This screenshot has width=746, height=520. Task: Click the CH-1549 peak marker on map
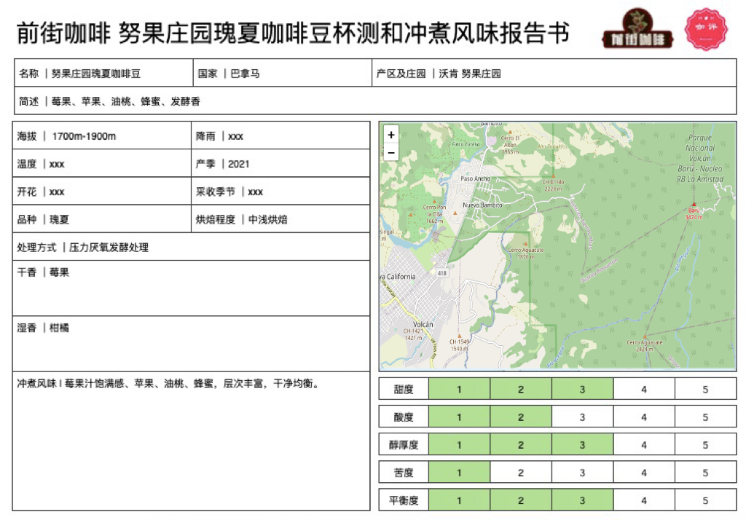pyautogui.click(x=458, y=336)
